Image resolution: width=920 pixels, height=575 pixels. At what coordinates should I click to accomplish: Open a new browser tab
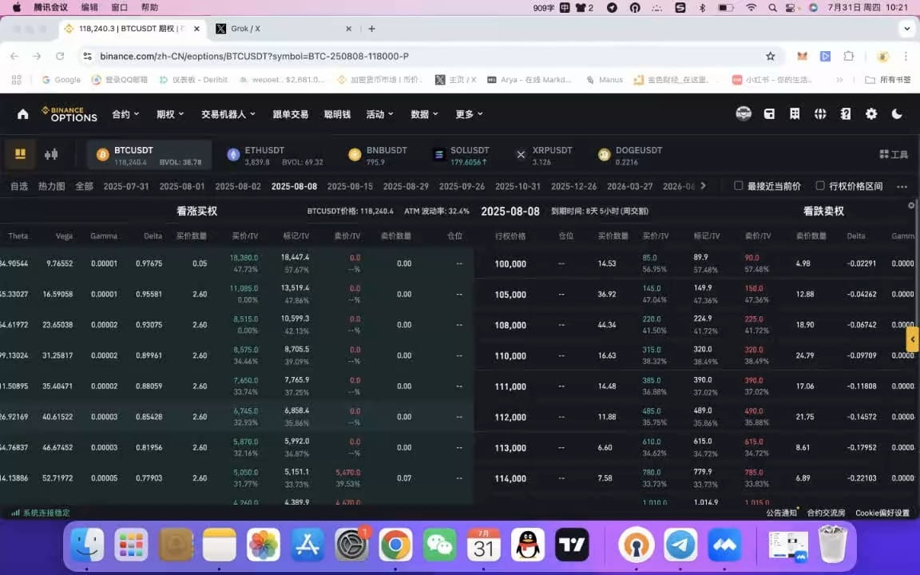[x=371, y=29]
